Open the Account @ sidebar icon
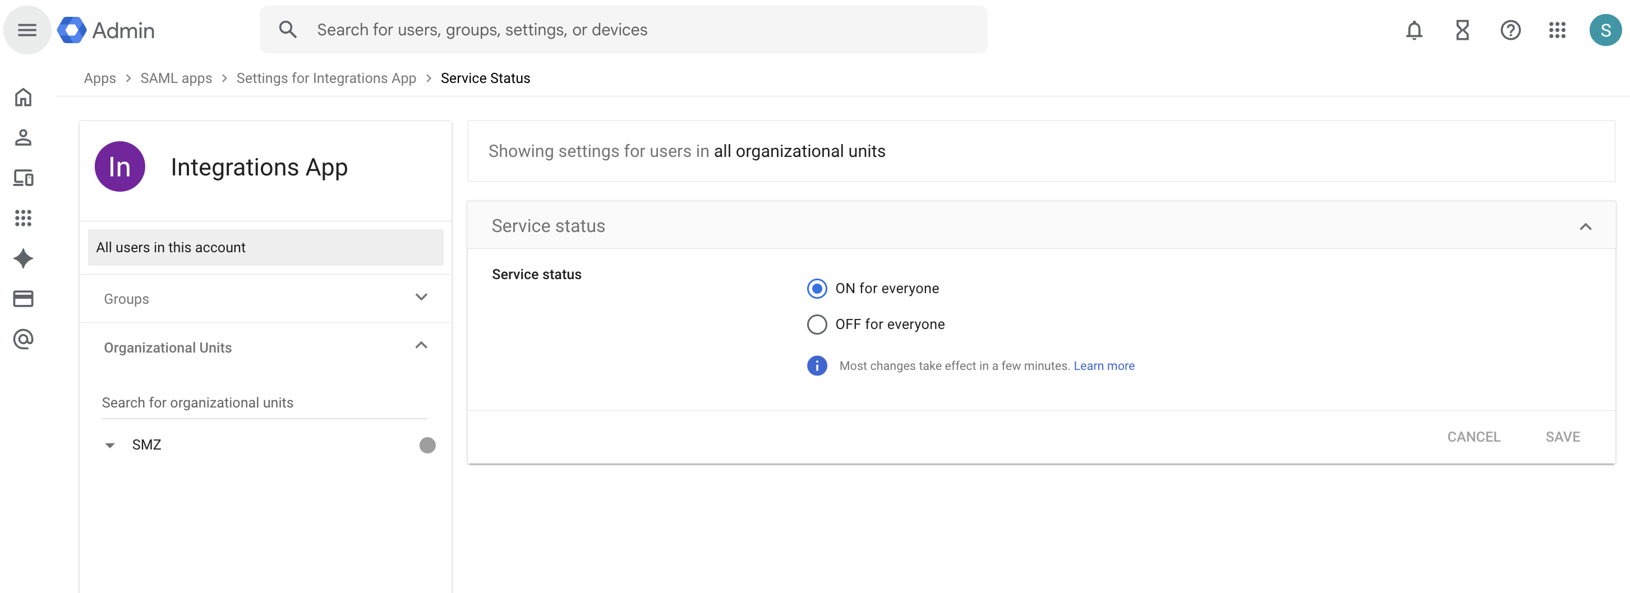The width and height of the screenshot is (1630, 593). click(24, 339)
